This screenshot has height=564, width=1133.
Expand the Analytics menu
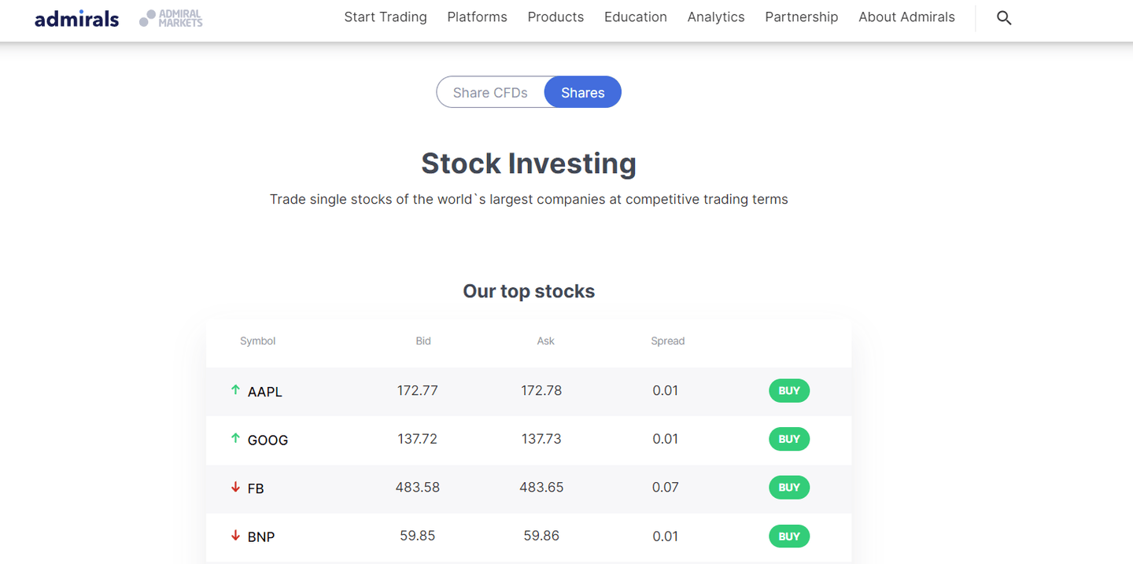716,17
